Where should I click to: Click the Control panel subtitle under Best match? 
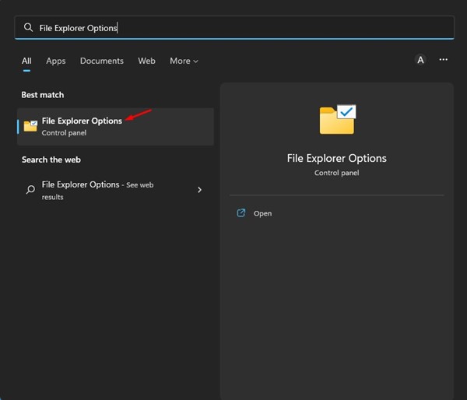(x=64, y=133)
